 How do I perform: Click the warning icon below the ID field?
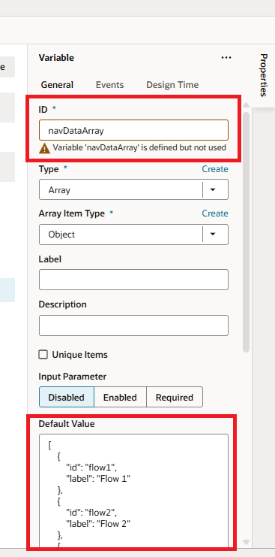[x=45, y=148]
